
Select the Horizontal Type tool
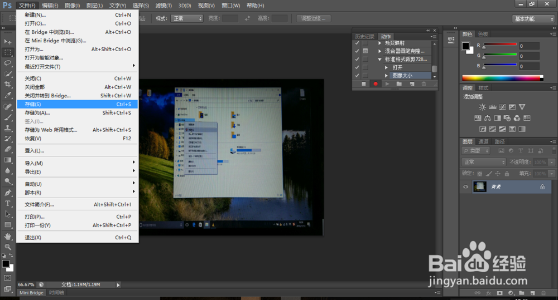tap(7, 203)
